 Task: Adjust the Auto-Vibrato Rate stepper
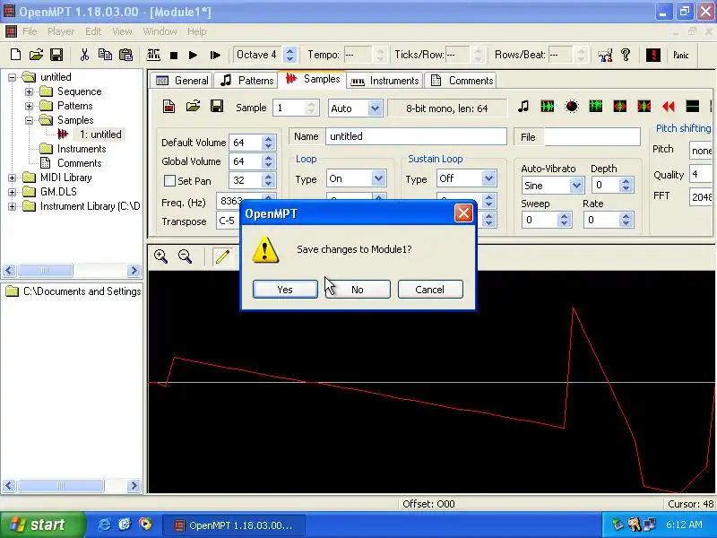click(626, 220)
